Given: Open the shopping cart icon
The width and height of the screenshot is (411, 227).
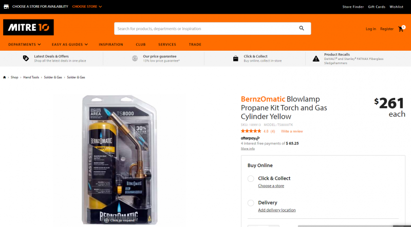Looking at the screenshot, I should pyautogui.click(x=401, y=29).
